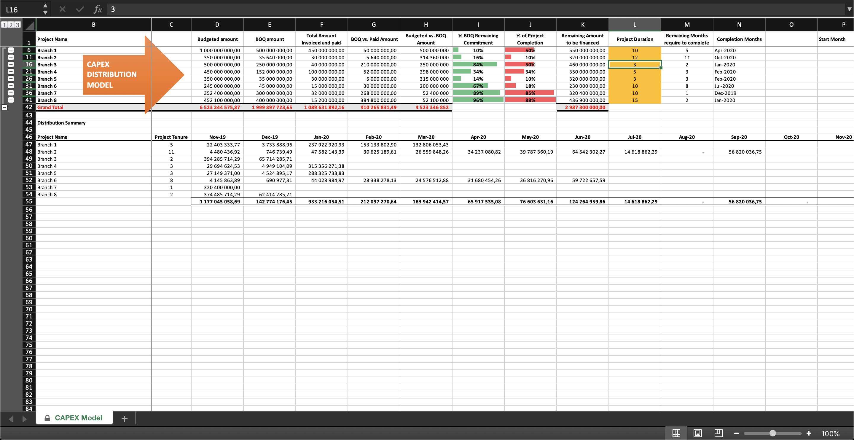This screenshot has height=440, width=854.
Task: Show outline level 1
Action: point(4,25)
